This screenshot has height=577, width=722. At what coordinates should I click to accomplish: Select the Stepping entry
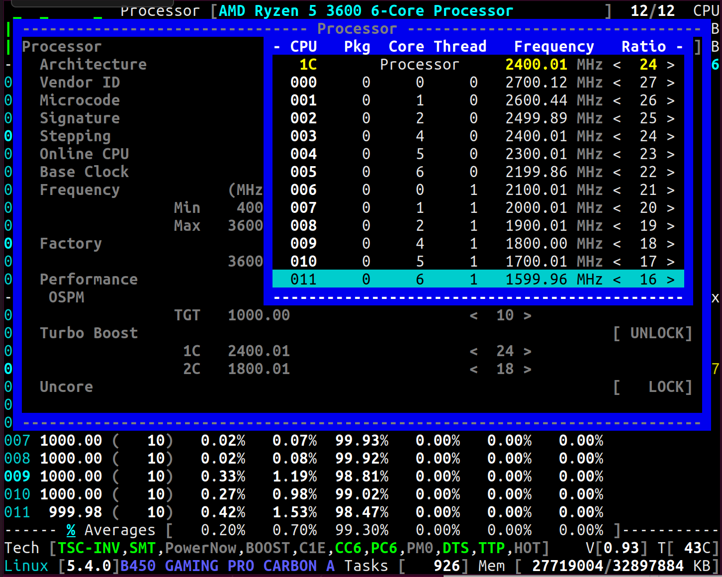pyautogui.click(x=75, y=136)
